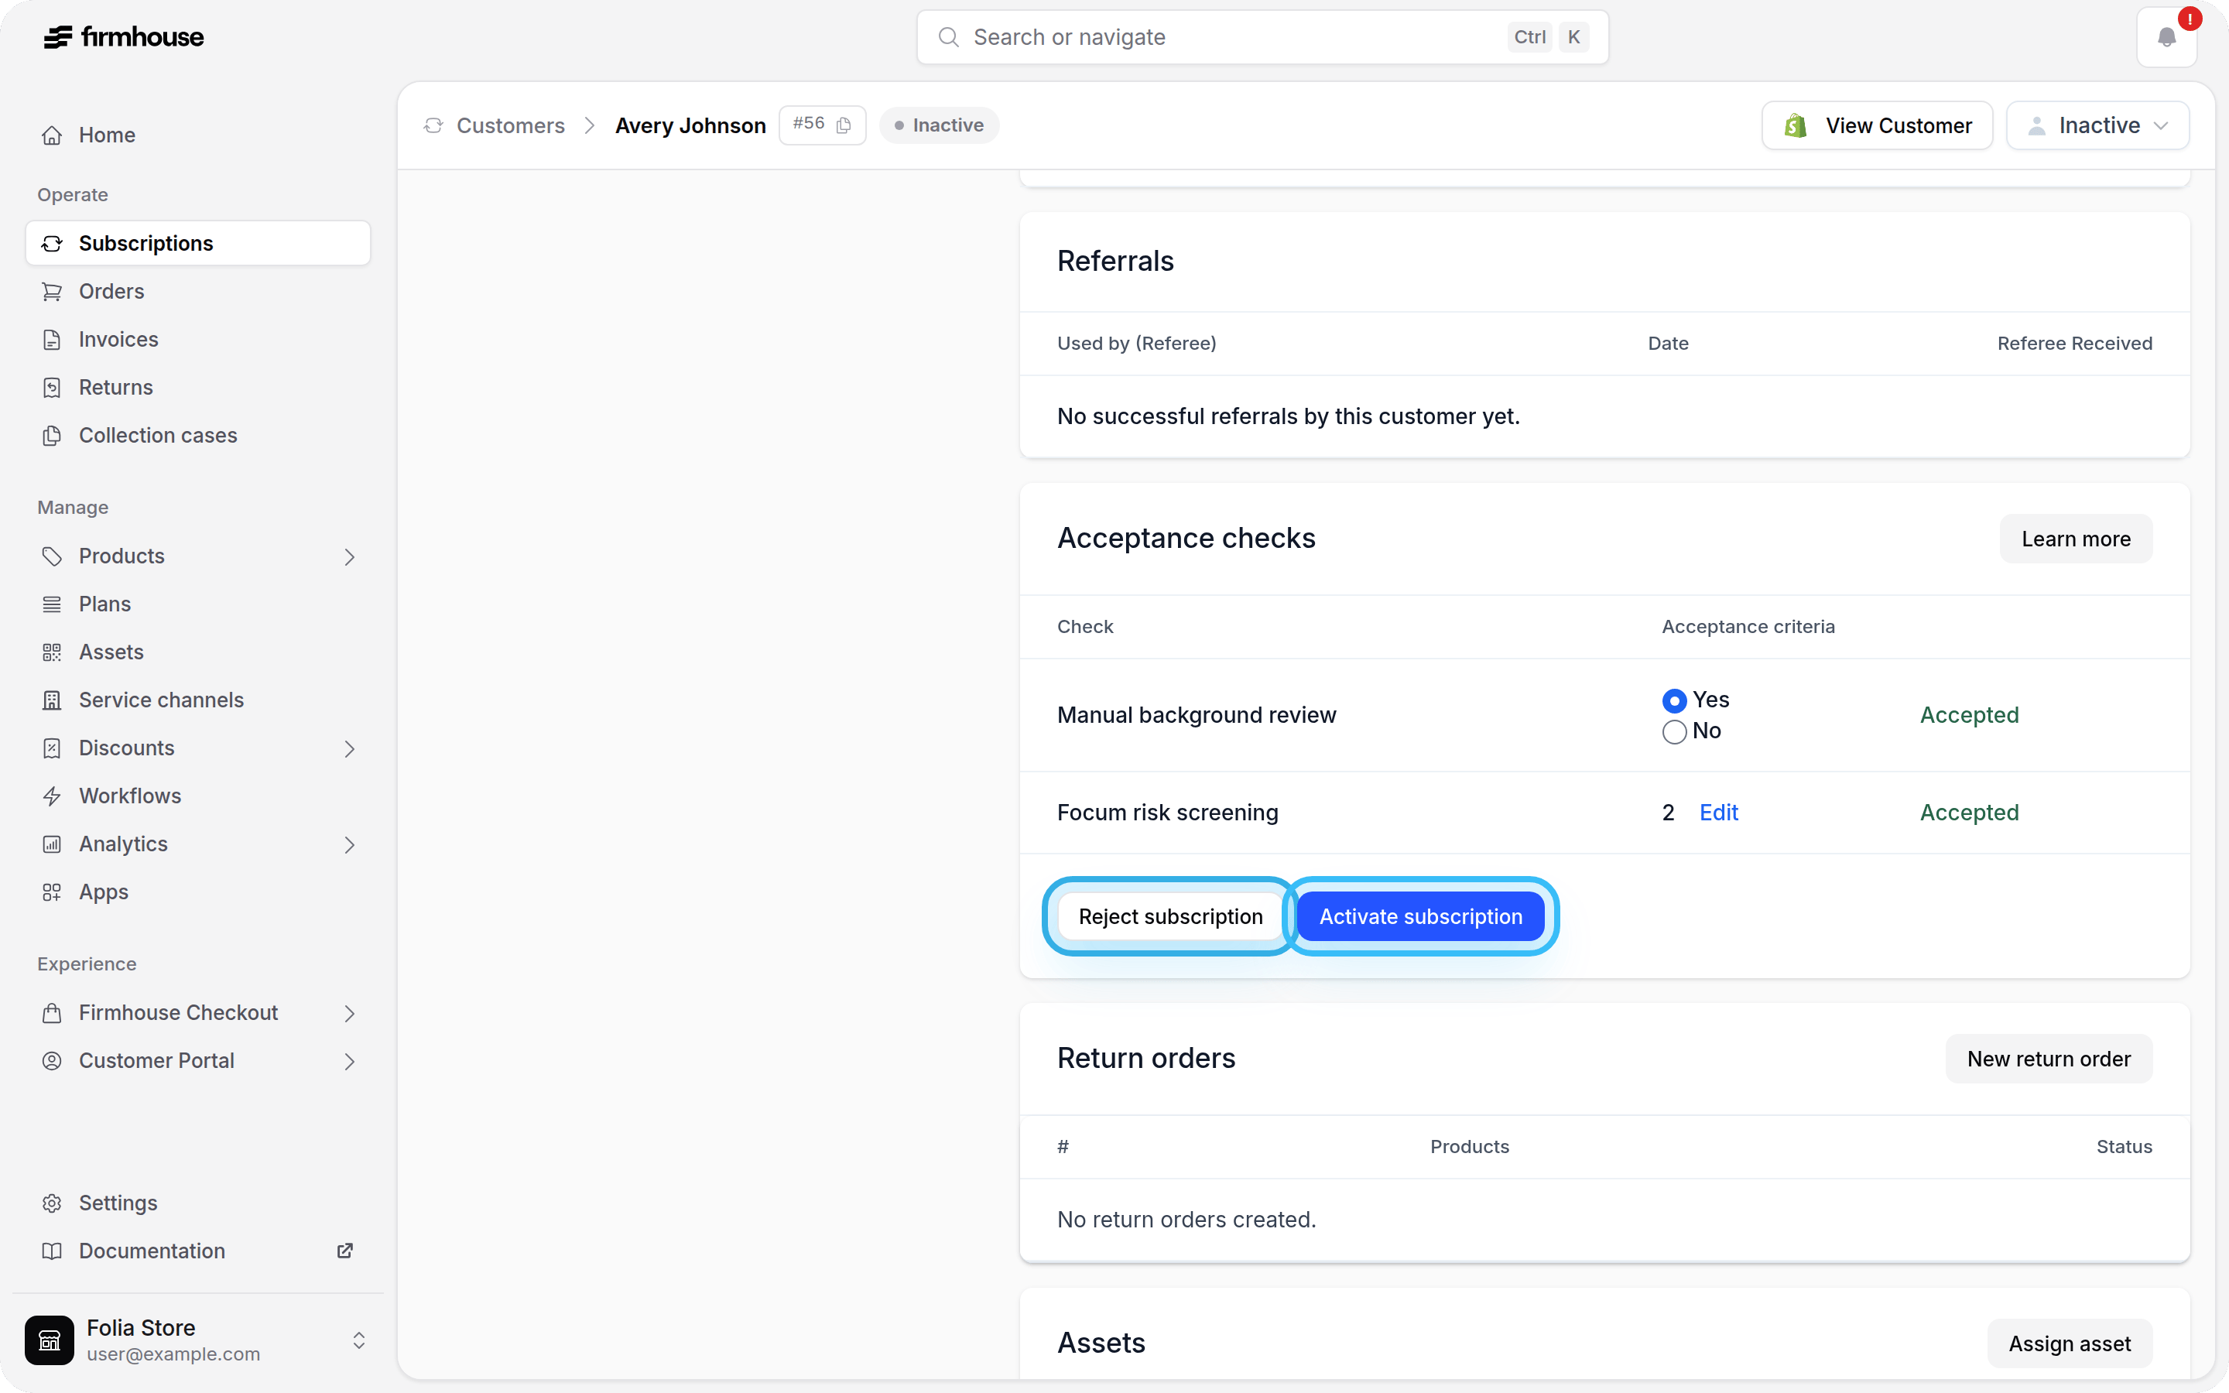
Task: Reject the subscription
Action: pos(1169,917)
